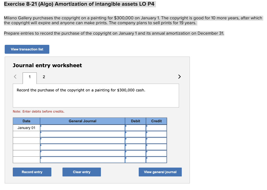Screen dimensions: 267x190
Task: Click the Record entry button
Action: pos(32,172)
